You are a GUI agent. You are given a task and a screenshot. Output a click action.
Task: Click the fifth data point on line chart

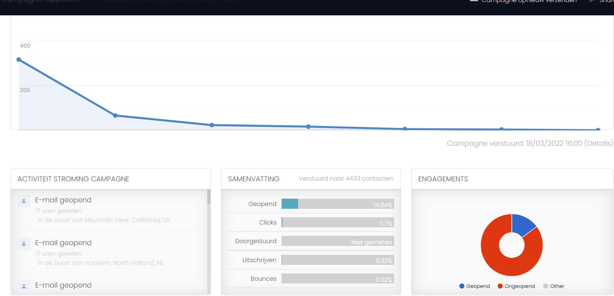[x=405, y=129]
